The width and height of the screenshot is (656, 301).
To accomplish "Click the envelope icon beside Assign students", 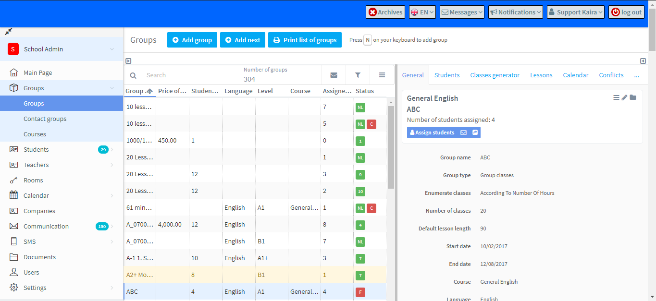I will tap(463, 132).
